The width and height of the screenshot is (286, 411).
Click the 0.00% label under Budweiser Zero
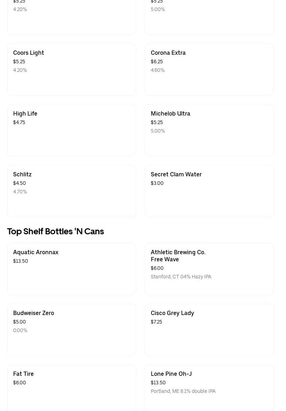click(20, 330)
